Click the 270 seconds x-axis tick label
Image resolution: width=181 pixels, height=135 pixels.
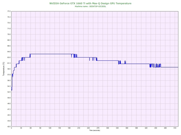(x=98, y=128)
